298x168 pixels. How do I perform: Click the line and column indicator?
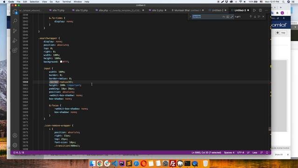coord(206,153)
